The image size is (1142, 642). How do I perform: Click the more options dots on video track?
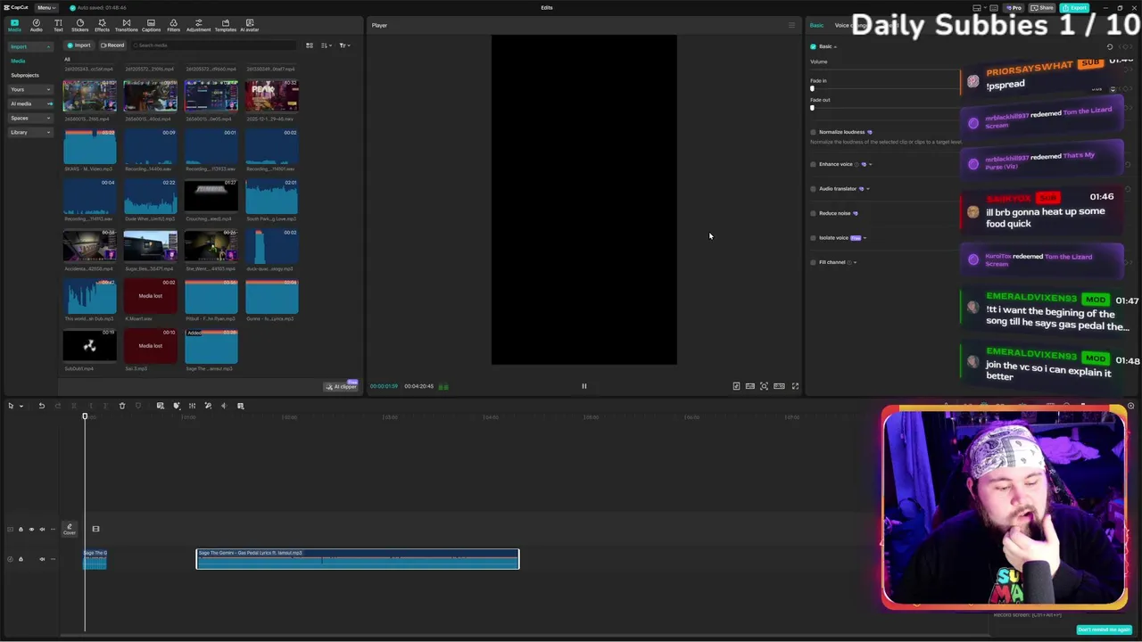tap(52, 529)
